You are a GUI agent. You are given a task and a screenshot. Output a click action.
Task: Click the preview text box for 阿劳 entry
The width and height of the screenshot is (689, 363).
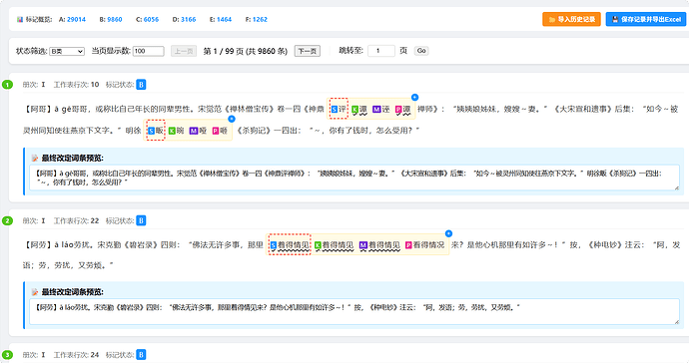pyautogui.click(x=354, y=312)
